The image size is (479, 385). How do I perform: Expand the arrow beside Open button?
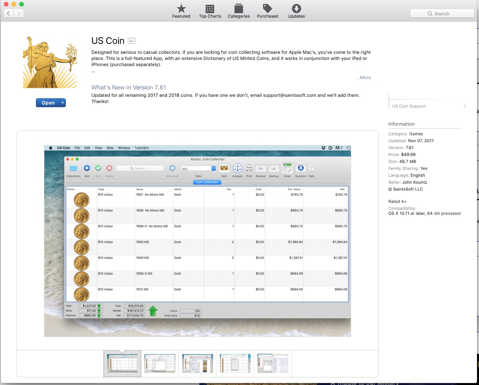63,103
